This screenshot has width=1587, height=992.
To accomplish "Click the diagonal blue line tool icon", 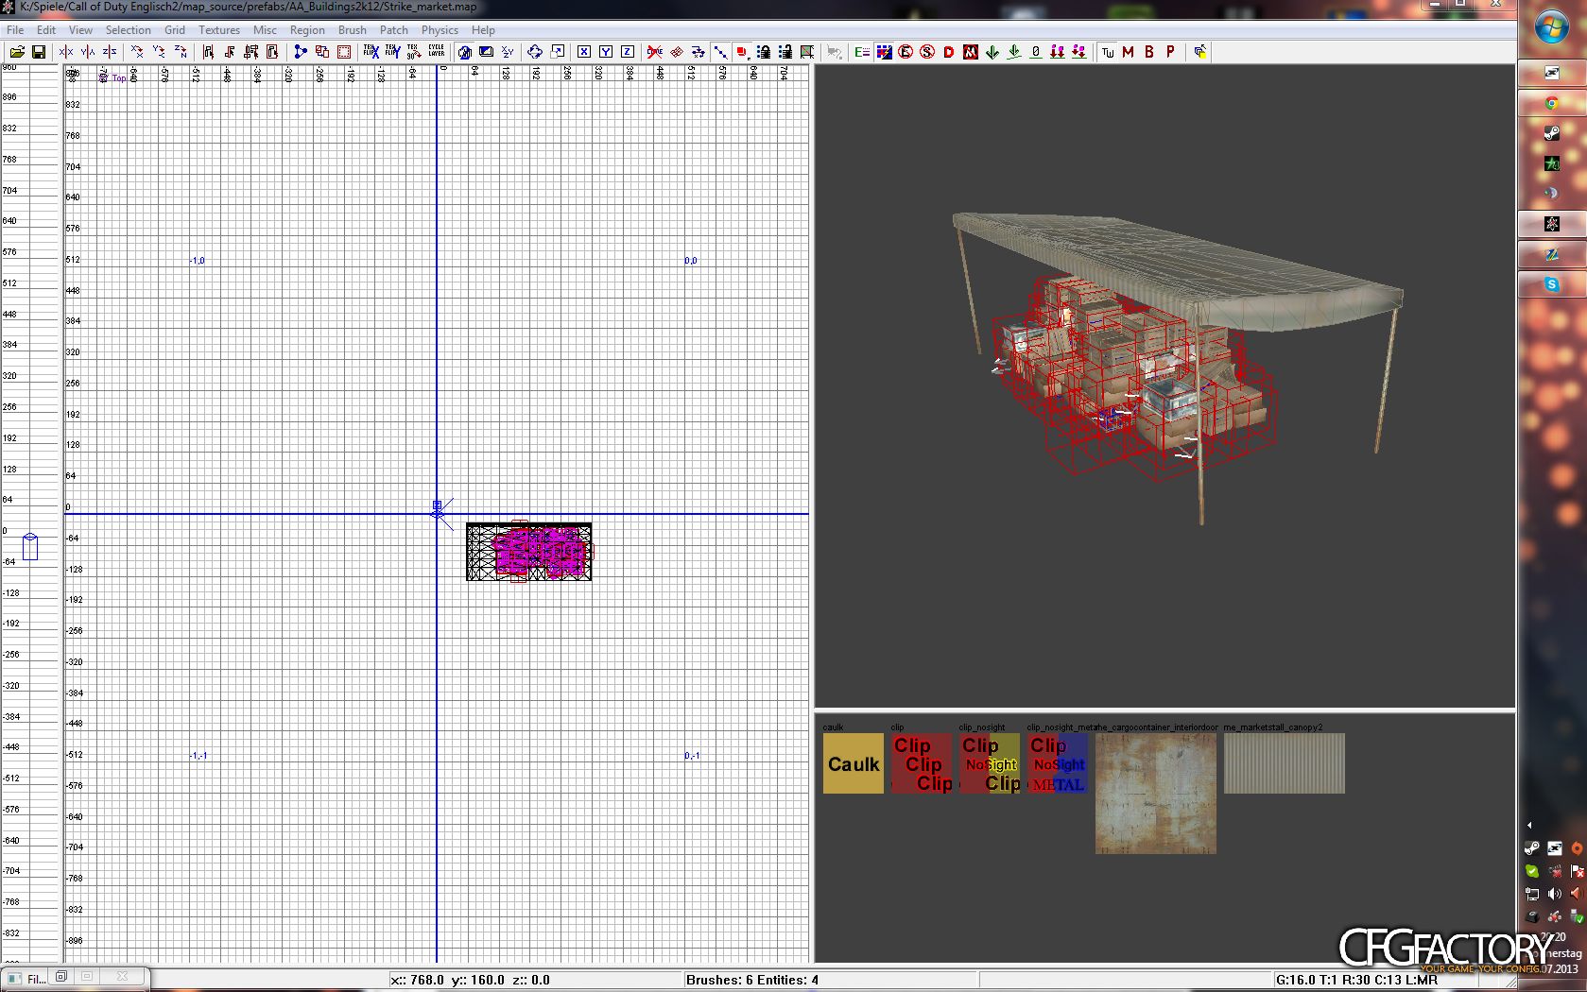I will coord(720,52).
